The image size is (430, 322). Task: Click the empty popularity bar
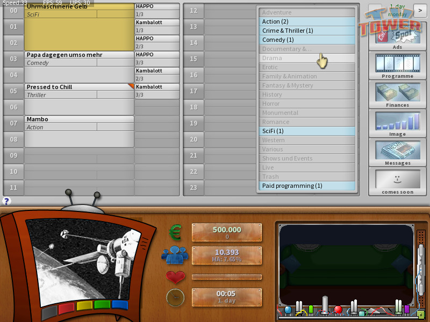pyautogui.click(x=227, y=277)
